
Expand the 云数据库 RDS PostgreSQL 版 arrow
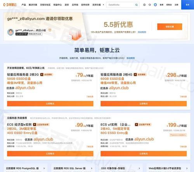click(x=44, y=168)
